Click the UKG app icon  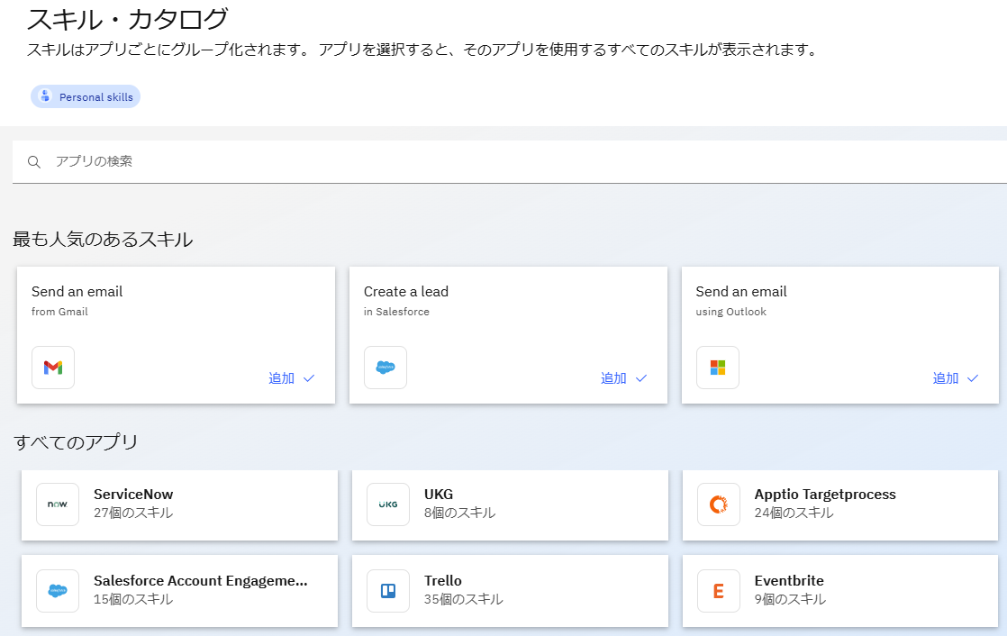point(388,504)
